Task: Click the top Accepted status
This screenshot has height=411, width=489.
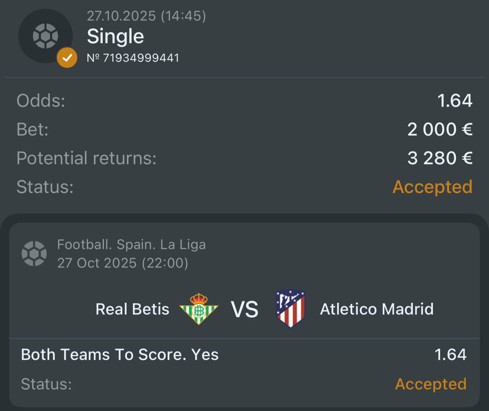Action: (432, 187)
